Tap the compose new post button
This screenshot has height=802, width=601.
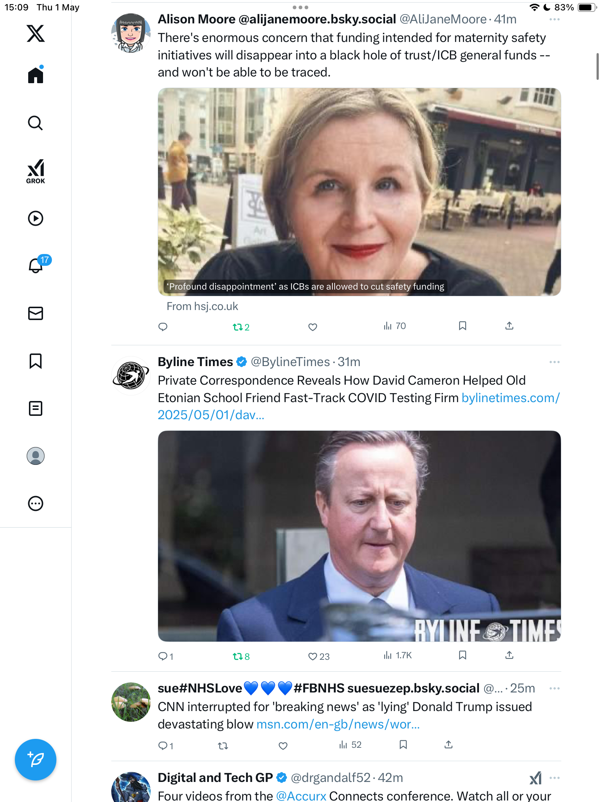pos(36,760)
